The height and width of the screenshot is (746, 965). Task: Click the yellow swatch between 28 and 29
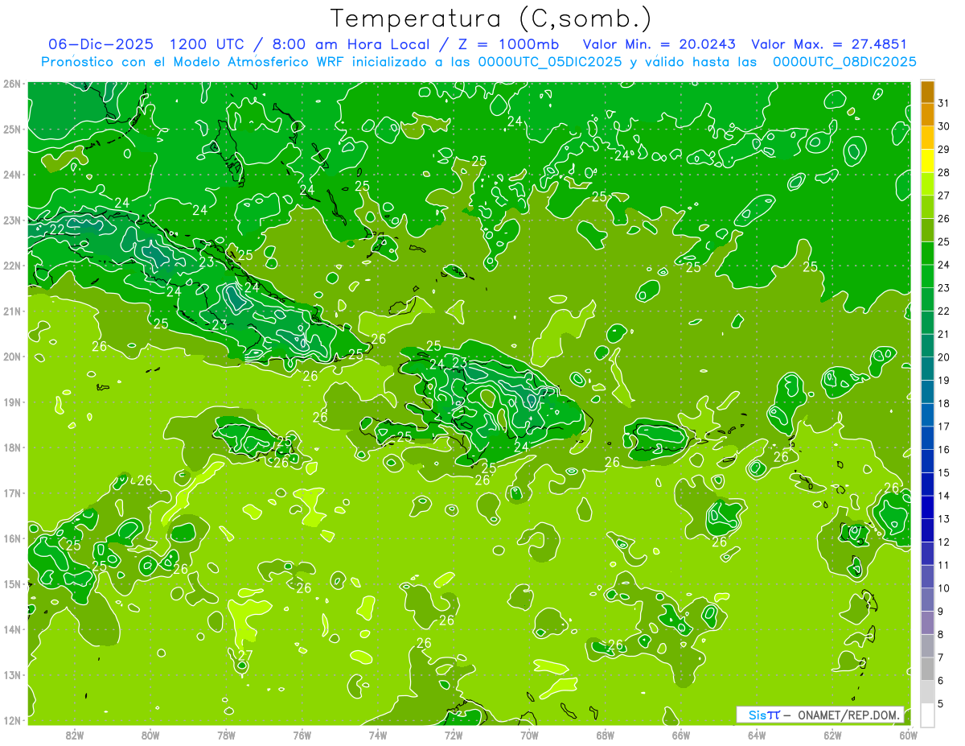pyautogui.click(x=927, y=161)
